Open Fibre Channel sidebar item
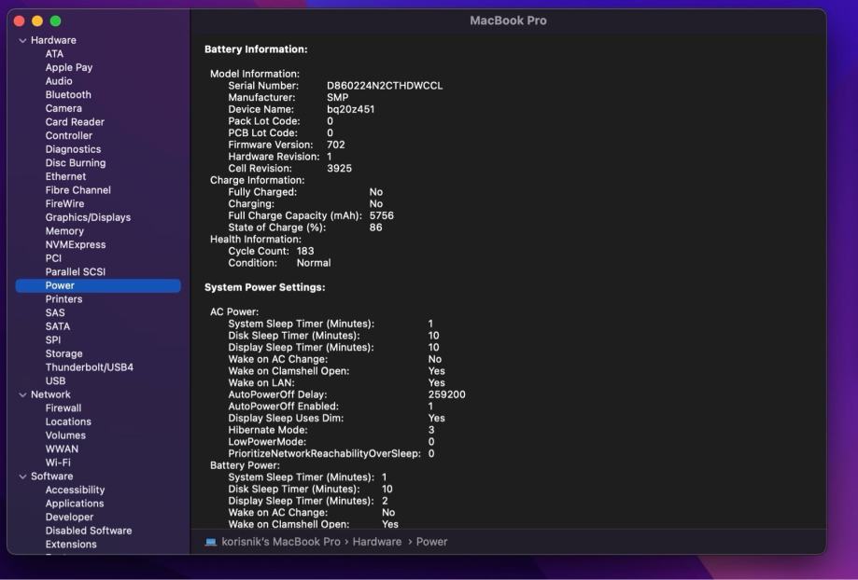The height and width of the screenshot is (580, 858). [78, 190]
